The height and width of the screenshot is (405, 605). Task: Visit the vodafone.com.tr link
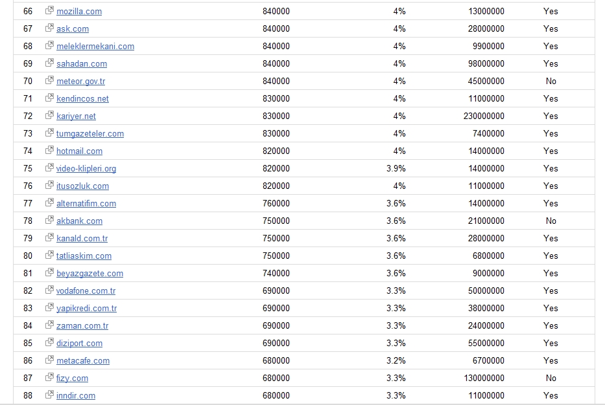86,291
